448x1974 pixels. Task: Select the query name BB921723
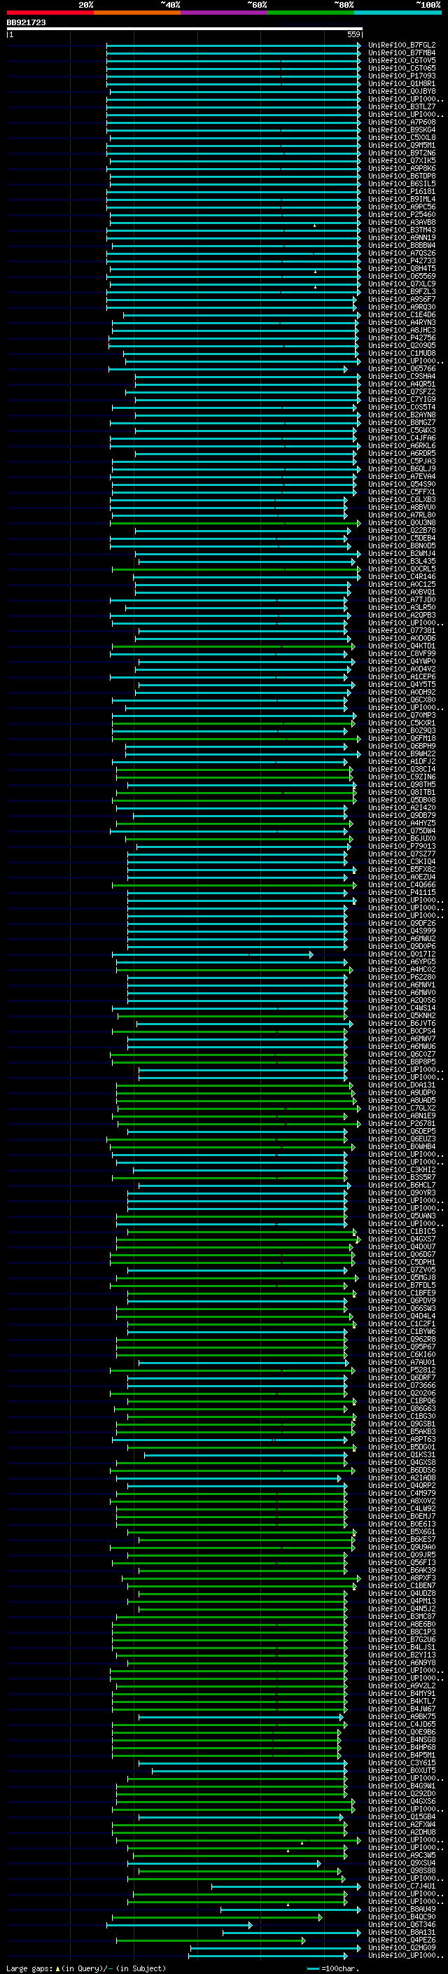pyautogui.click(x=26, y=23)
